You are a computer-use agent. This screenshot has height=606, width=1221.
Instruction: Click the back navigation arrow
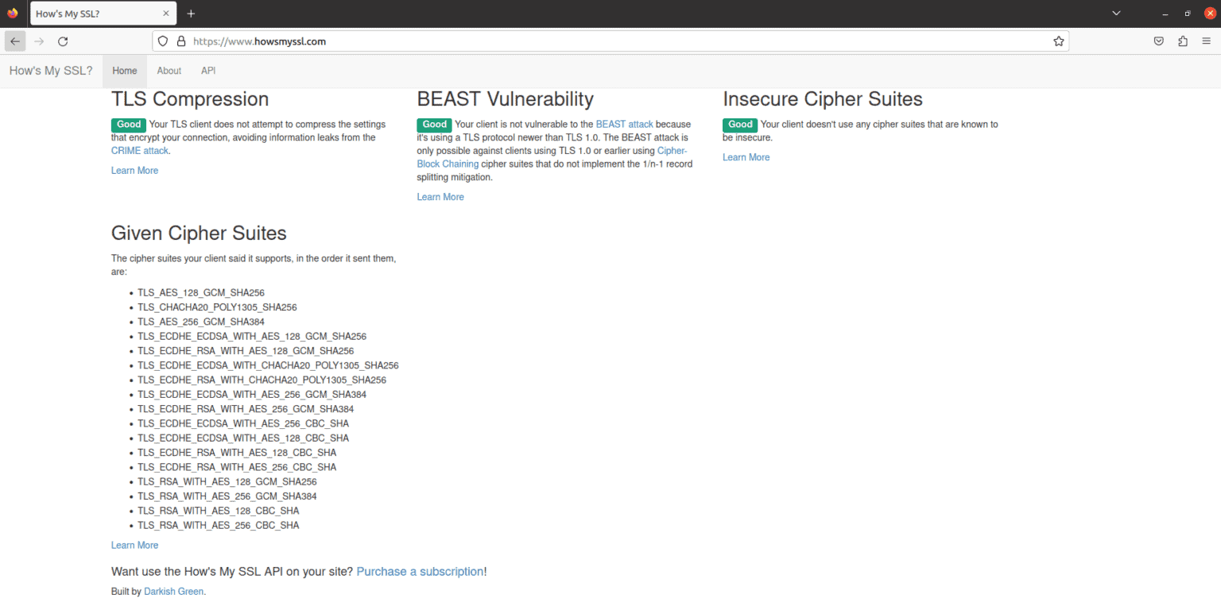(x=14, y=41)
